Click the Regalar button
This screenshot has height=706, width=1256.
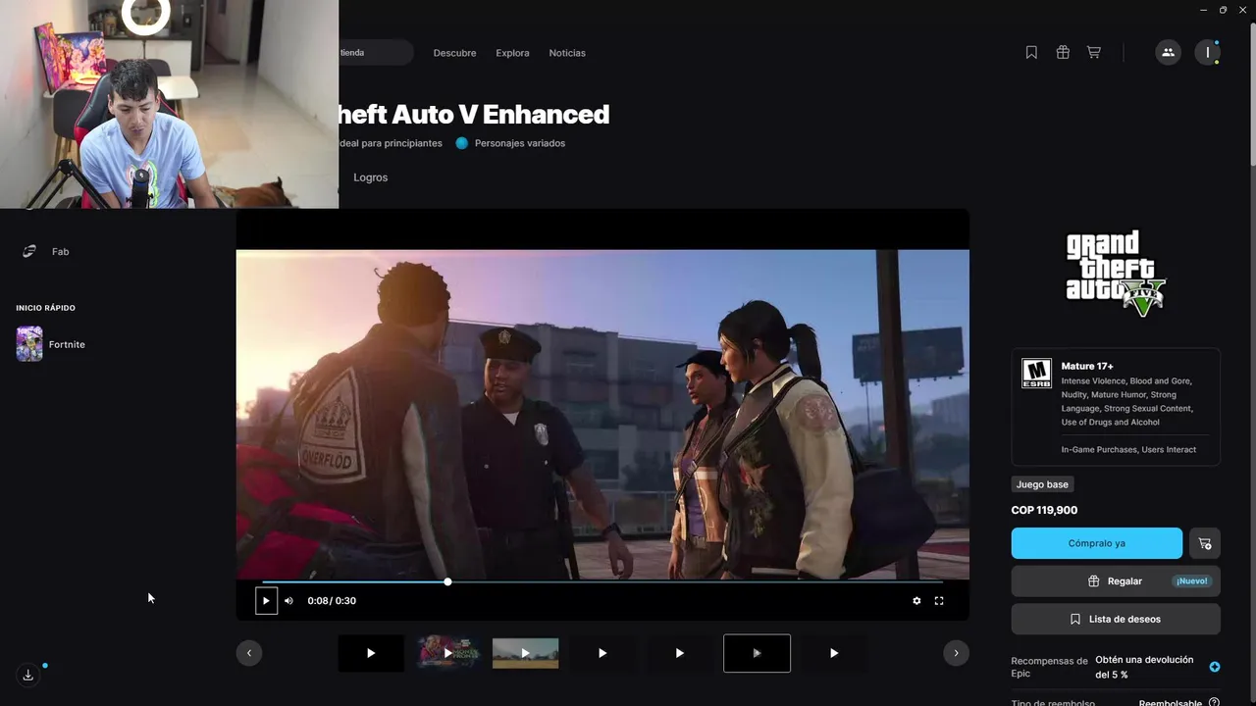[x=1116, y=581]
